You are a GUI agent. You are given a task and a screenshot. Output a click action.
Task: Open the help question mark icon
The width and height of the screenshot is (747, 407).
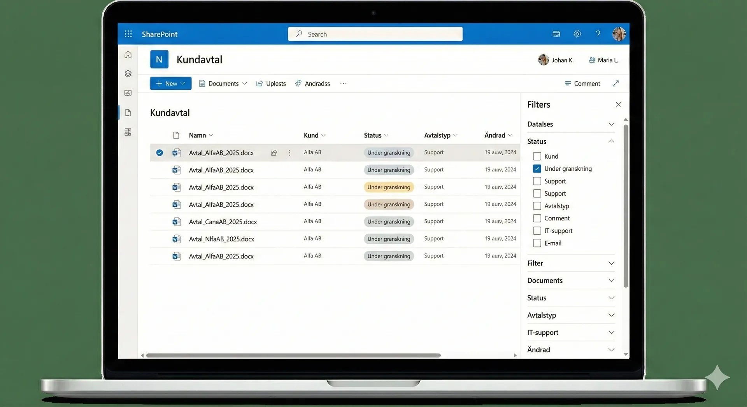pyautogui.click(x=598, y=34)
